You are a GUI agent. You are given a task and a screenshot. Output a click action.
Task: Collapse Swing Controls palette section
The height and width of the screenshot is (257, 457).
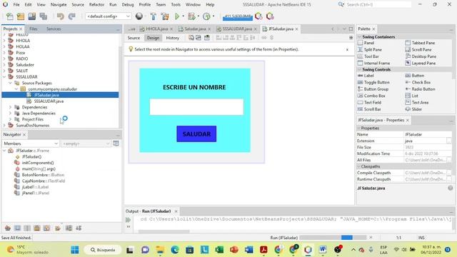[359, 69]
